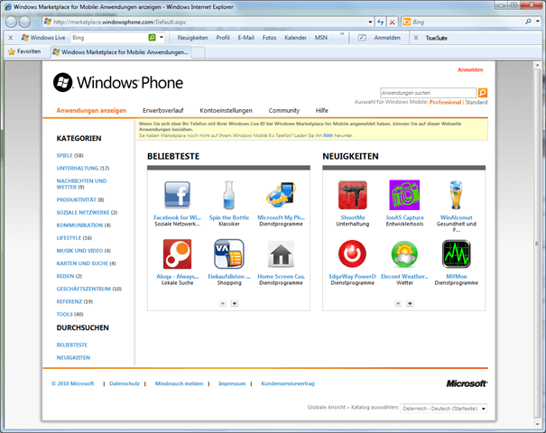
Task: Close the TrueSuite toolbar
Action: click(x=416, y=38)
